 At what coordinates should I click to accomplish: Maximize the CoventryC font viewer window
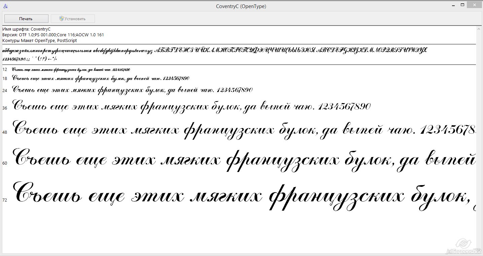[x=463, y=5]
